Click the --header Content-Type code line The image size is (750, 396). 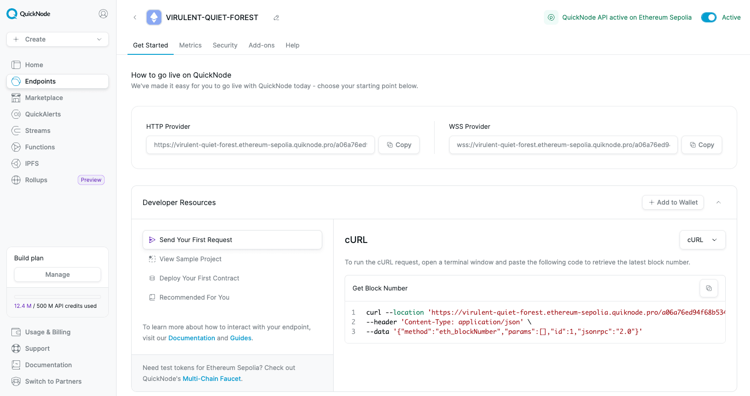[x=449, y=322]
